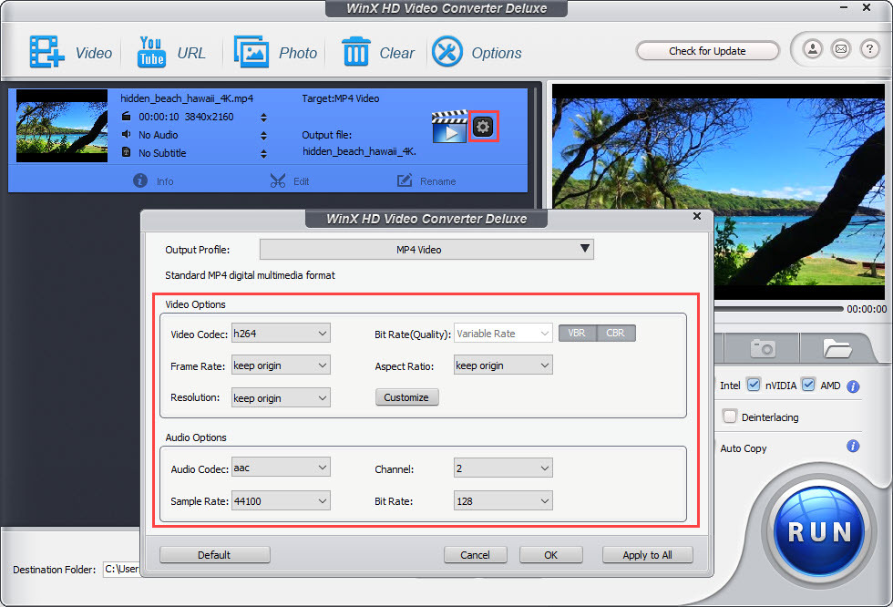Click the output file name hidden_beach_hawaii_4K.

coord(359,151)
